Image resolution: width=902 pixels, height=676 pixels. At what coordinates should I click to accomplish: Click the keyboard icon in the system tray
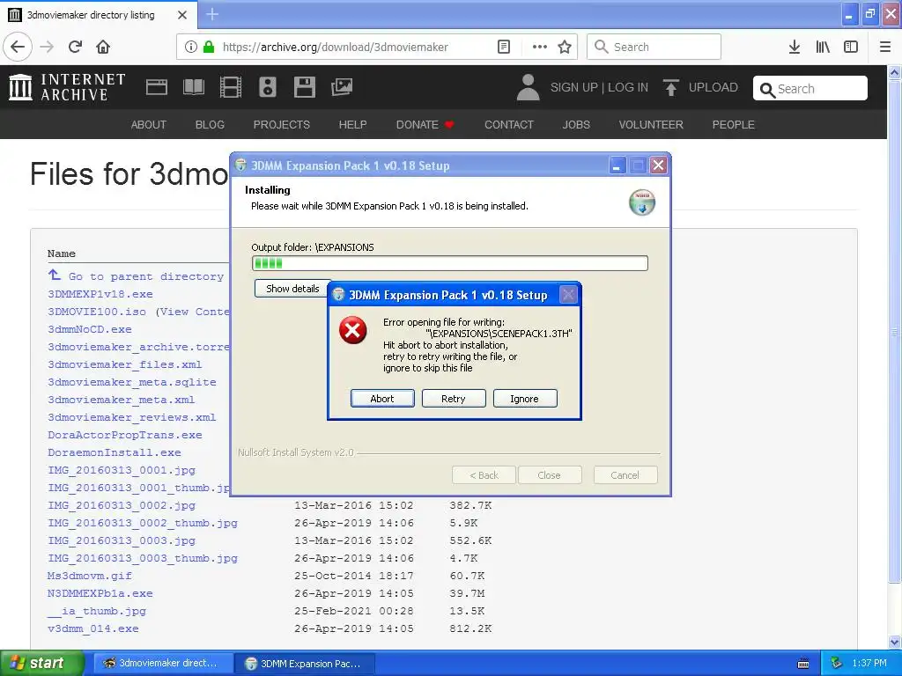pyautogui.click(x=803, y=664)
